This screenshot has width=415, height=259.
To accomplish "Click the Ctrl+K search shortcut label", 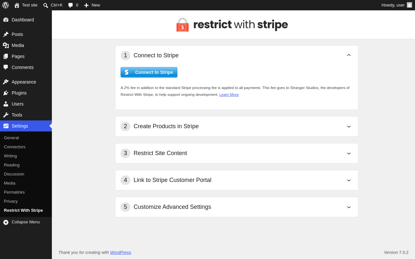I will pyautogui.click(x=57, y=5).
